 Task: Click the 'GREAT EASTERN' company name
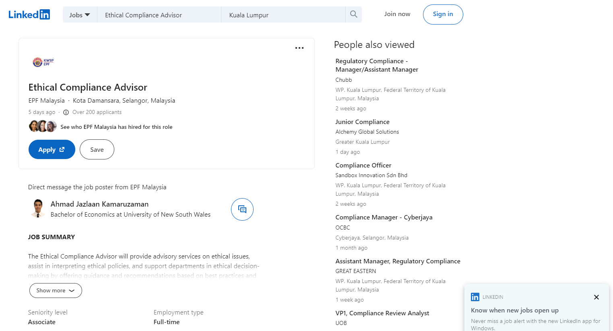(x=356, y=271)
